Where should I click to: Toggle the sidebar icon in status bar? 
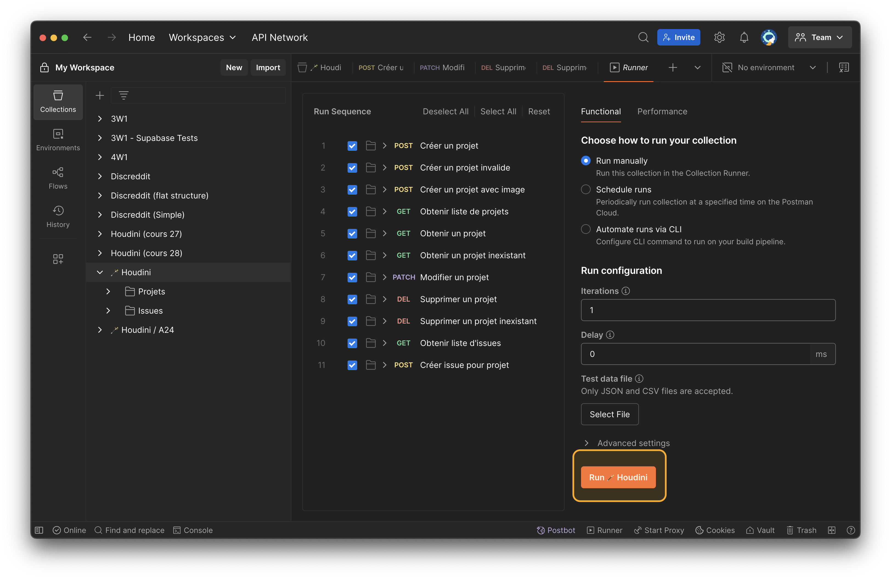click(x=39, y=530)
